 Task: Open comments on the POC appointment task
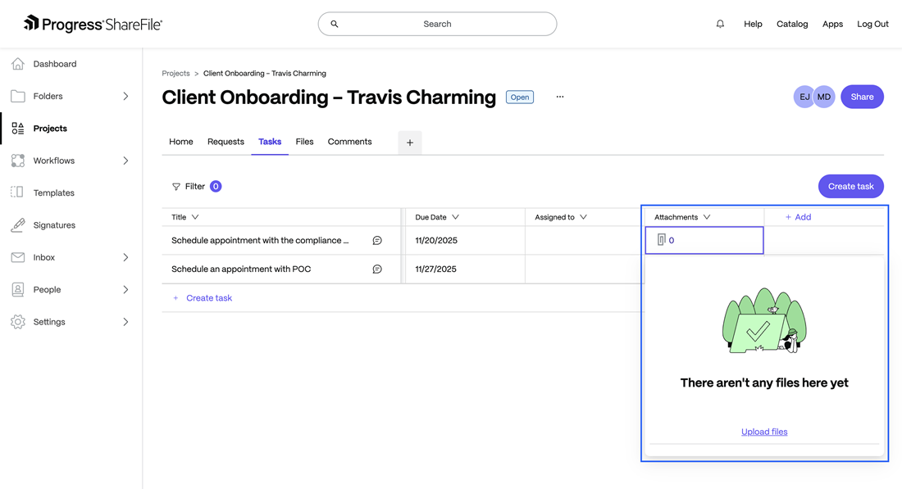(x=377, y=269)
